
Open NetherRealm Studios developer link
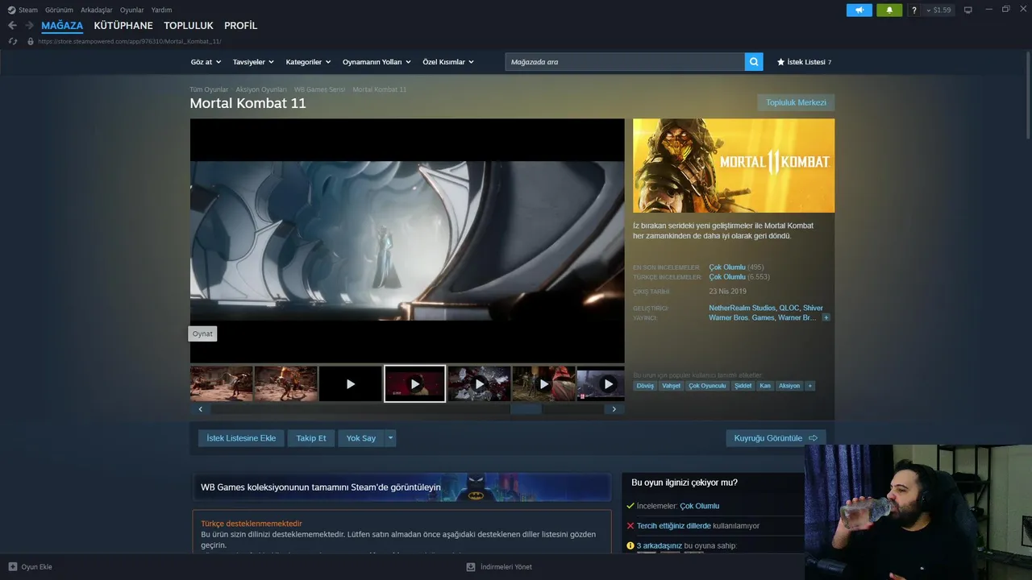(742, 309)
